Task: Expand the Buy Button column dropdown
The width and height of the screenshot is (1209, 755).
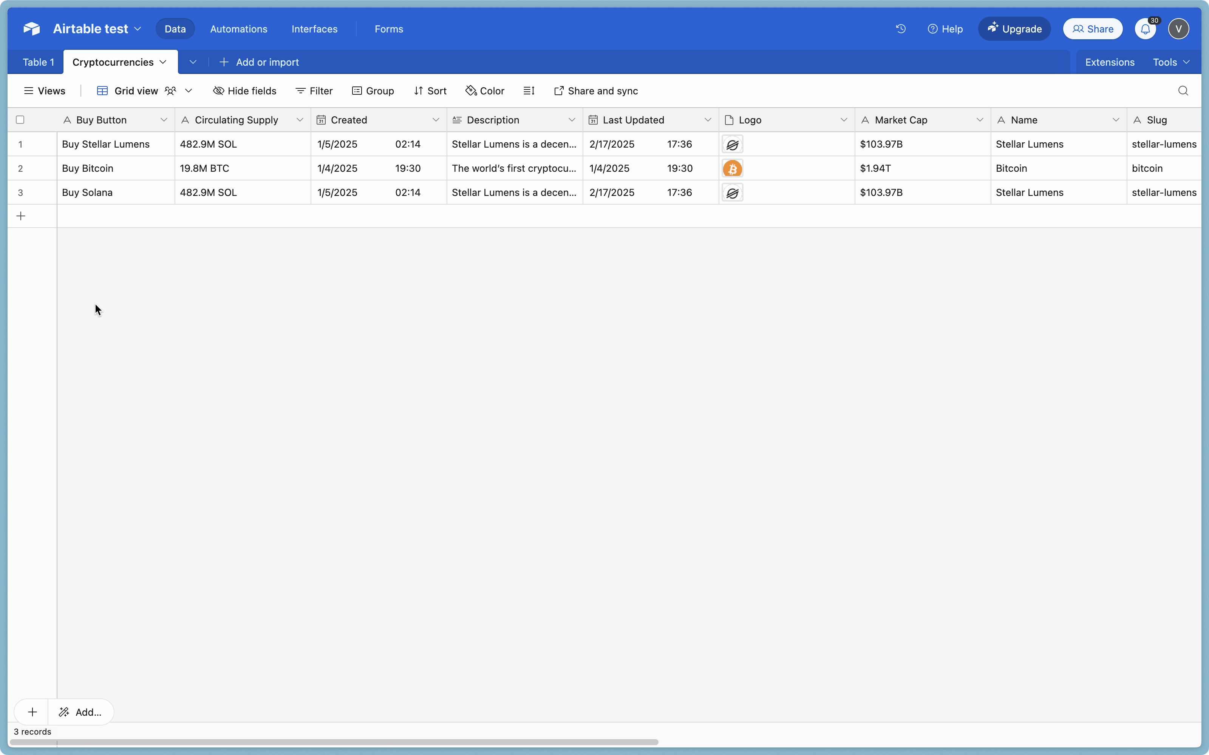Action: 163,120
